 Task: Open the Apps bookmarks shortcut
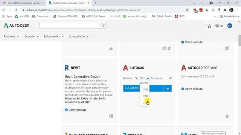[7, 16]
